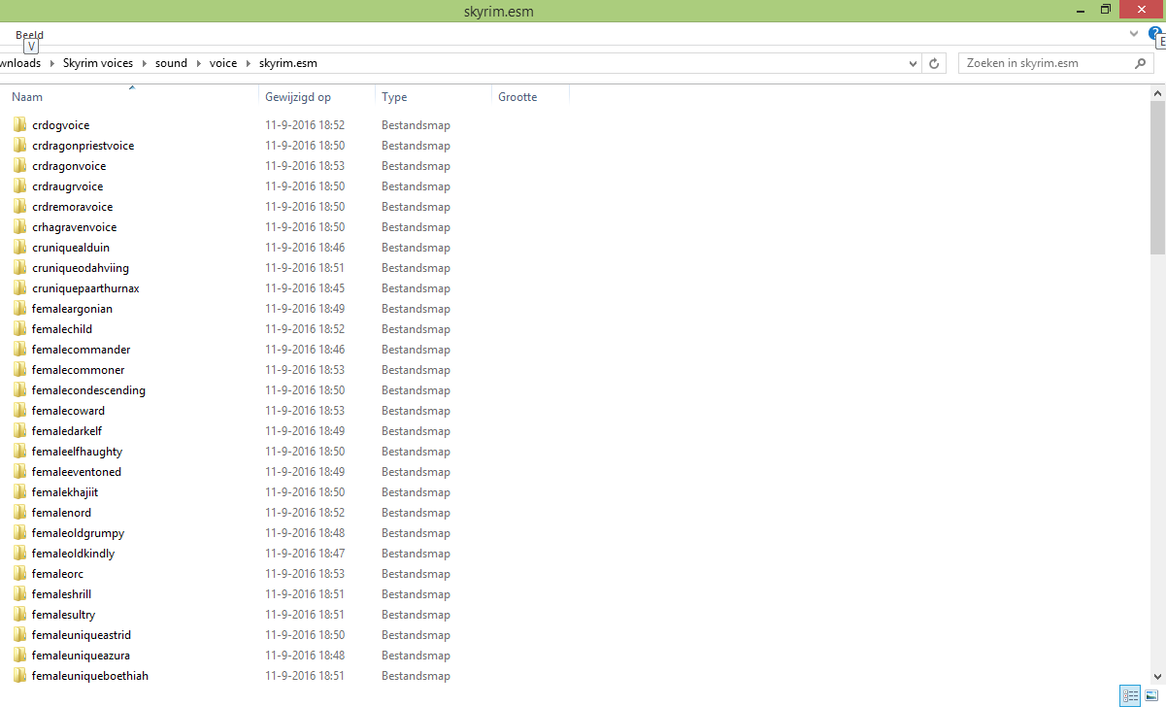1166x707 pixels.
Task: Click skyrim.esm breadcrumb segment
Action: pyautogui.click(x=288, y=63)
